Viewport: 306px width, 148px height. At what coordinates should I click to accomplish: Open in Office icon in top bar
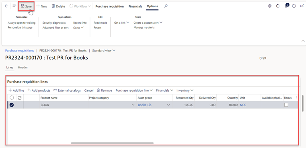coord(278,6)
